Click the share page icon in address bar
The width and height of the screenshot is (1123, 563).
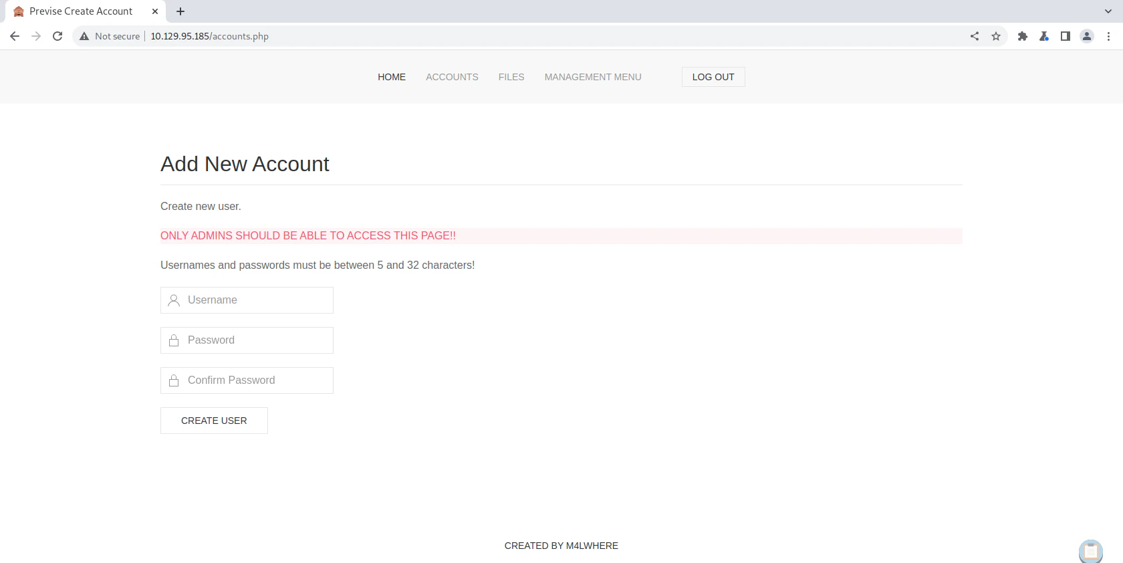975,36
